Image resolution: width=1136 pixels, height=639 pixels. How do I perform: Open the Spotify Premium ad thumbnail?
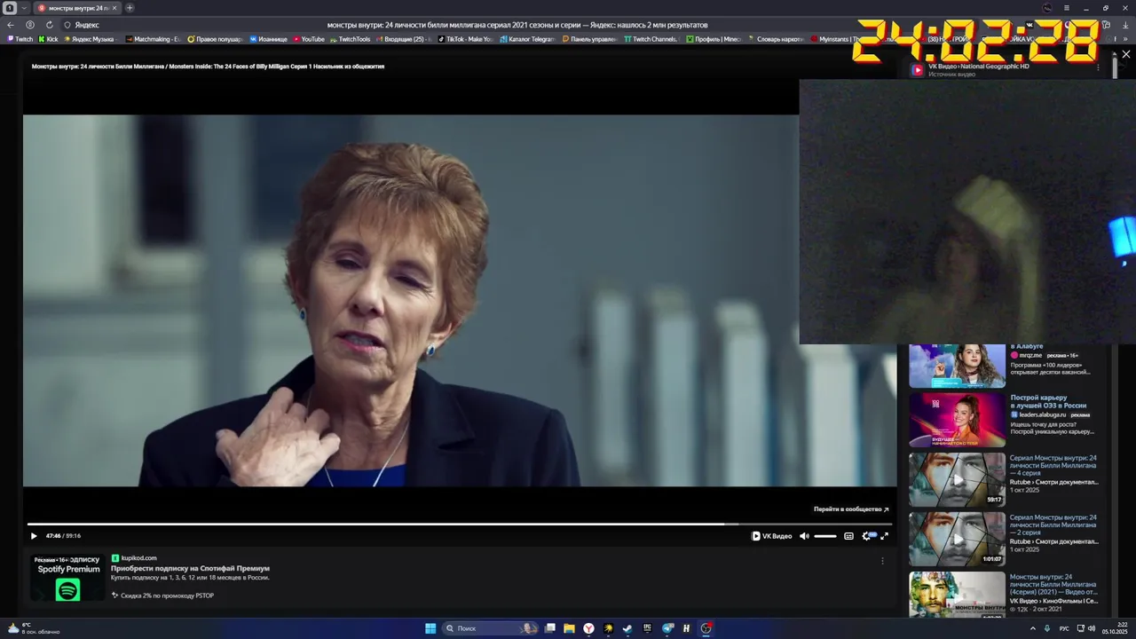[x=67, y=579]
